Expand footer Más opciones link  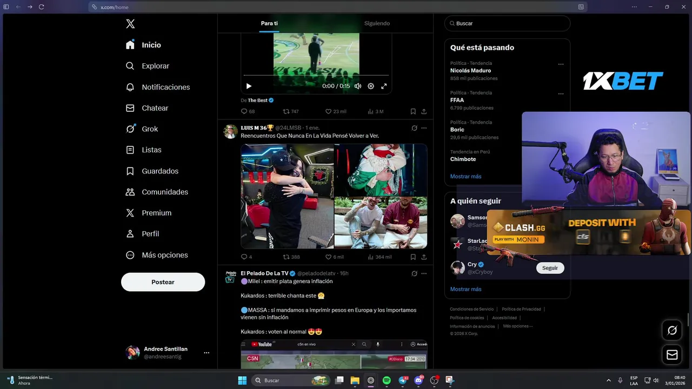click(517, 326)
